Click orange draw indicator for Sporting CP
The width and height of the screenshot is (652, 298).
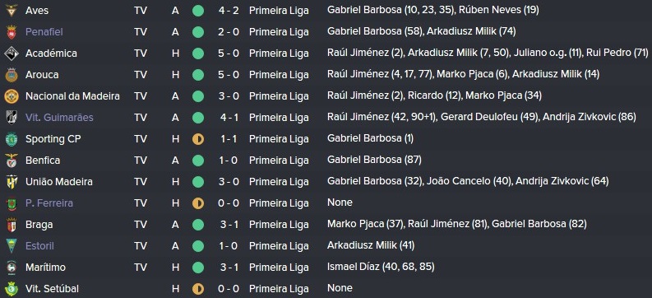coord(198,139)
